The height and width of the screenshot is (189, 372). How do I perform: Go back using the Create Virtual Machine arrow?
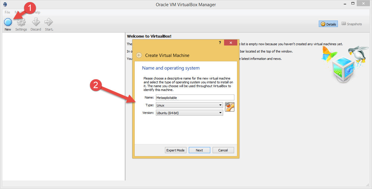pos(139,55)
